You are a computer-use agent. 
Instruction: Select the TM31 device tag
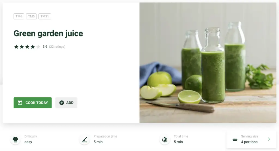[45, 16]
